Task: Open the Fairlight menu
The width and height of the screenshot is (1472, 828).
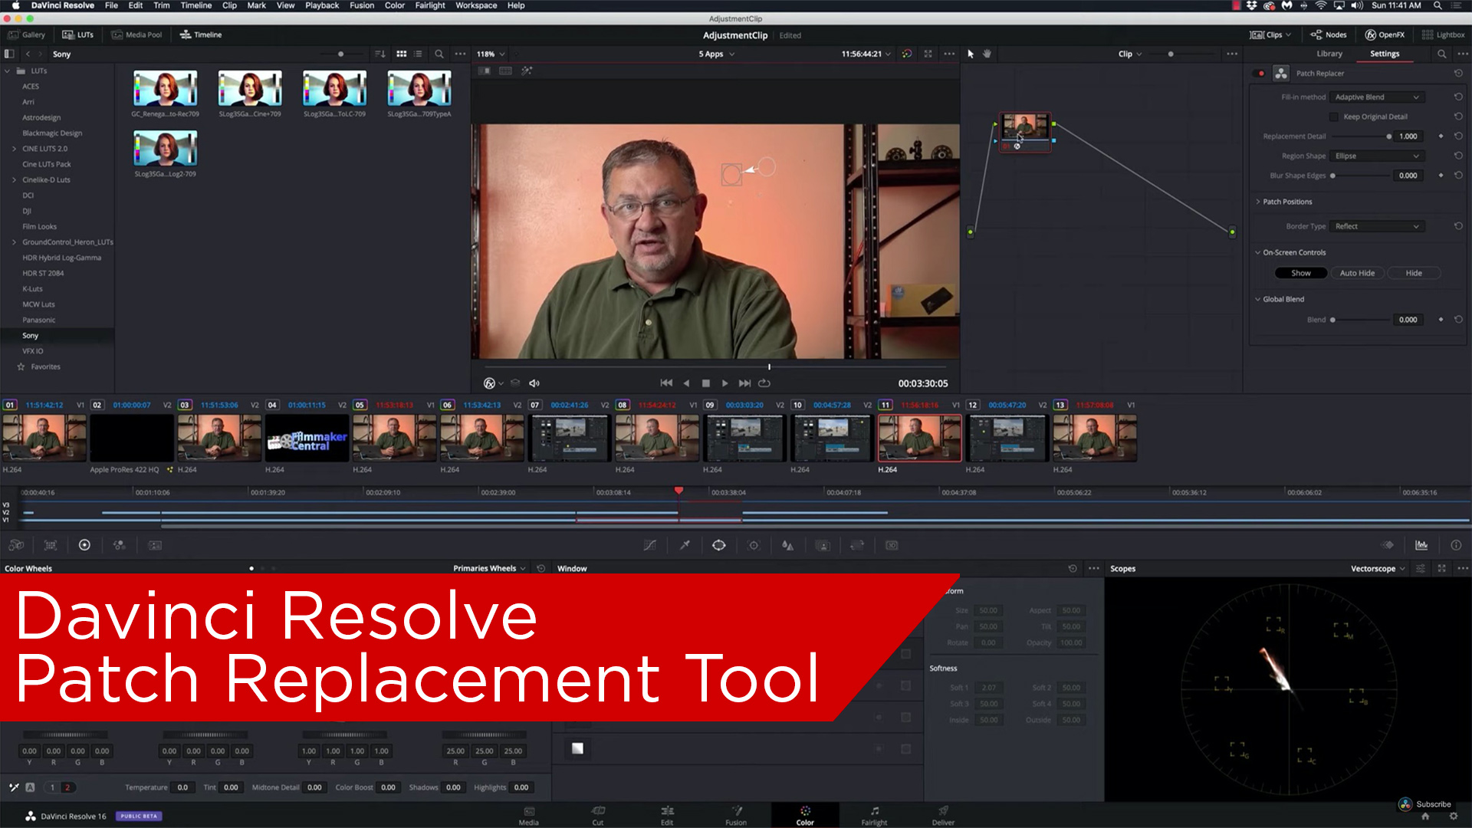Action: click(429, 5)
